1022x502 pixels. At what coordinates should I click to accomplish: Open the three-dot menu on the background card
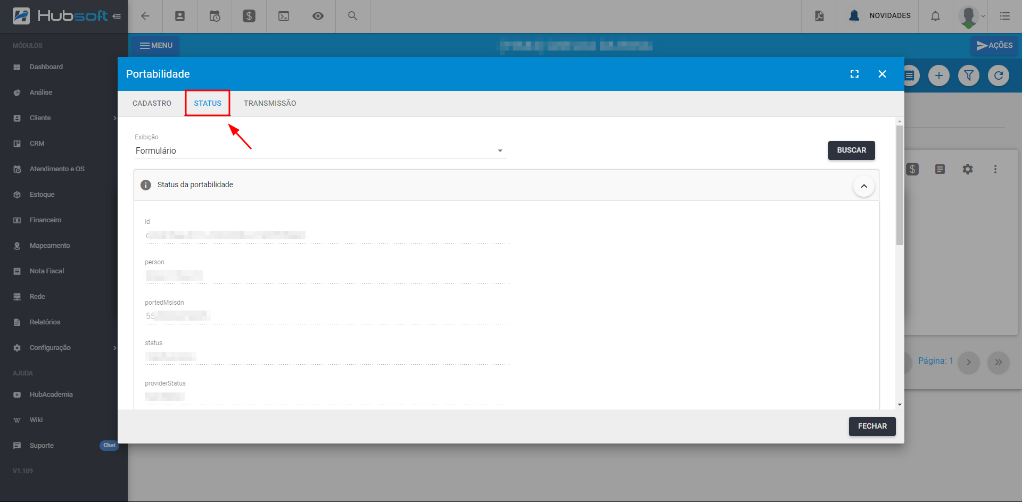pyautogui.click(x=995, y=169)
